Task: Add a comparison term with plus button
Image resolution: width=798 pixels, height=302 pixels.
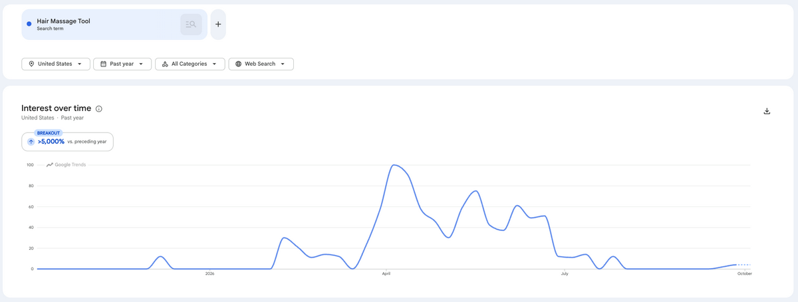Action: [x=218, y=25]
